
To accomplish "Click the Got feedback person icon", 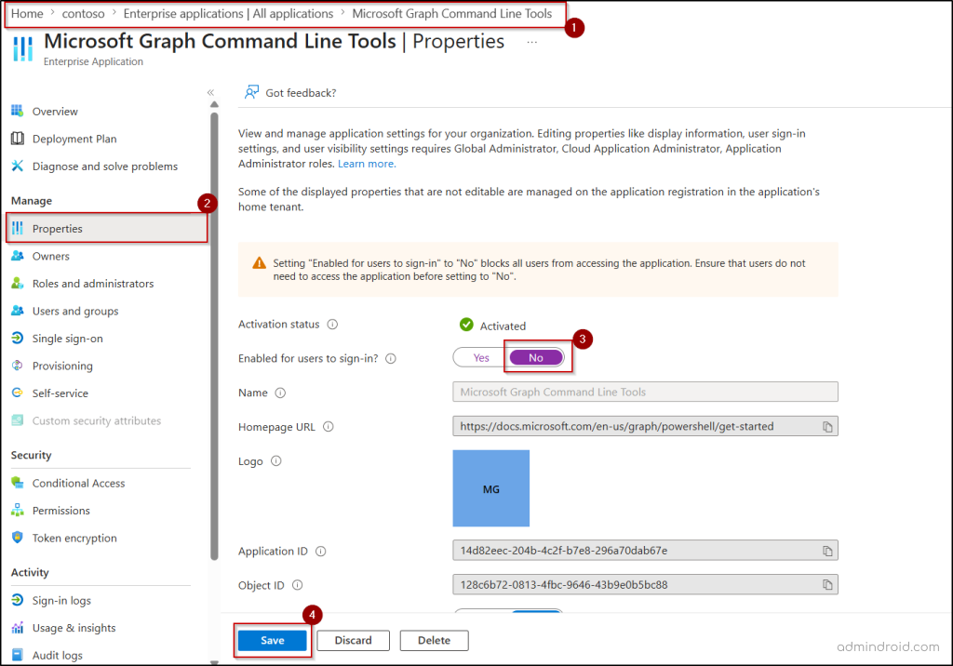I will (x=251, y=92).
